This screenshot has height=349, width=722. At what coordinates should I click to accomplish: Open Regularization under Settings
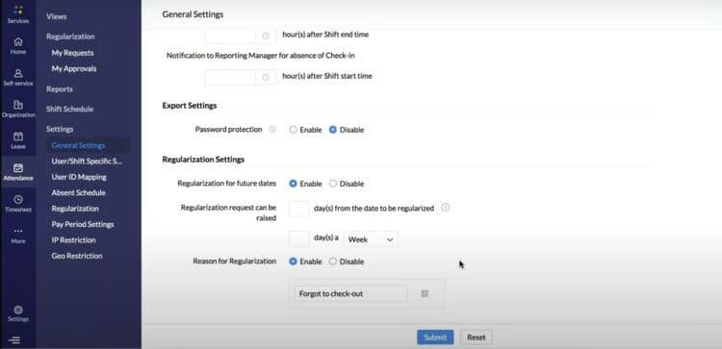tap(75, 209)
